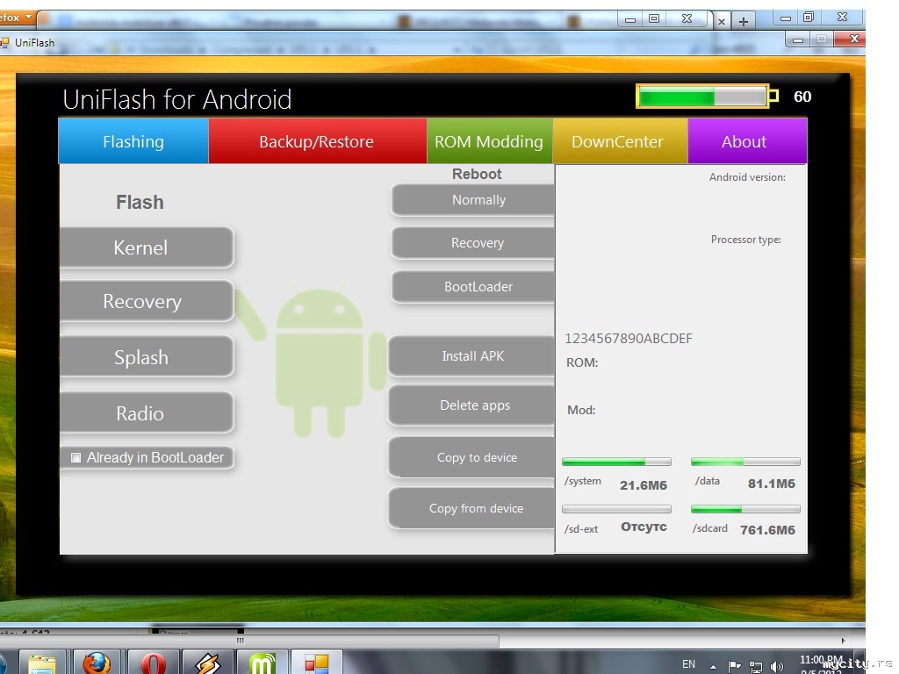Viewport: 899px width, 674px height.
Task: Click the volume speaker icon
Action: tap(776, 667)
